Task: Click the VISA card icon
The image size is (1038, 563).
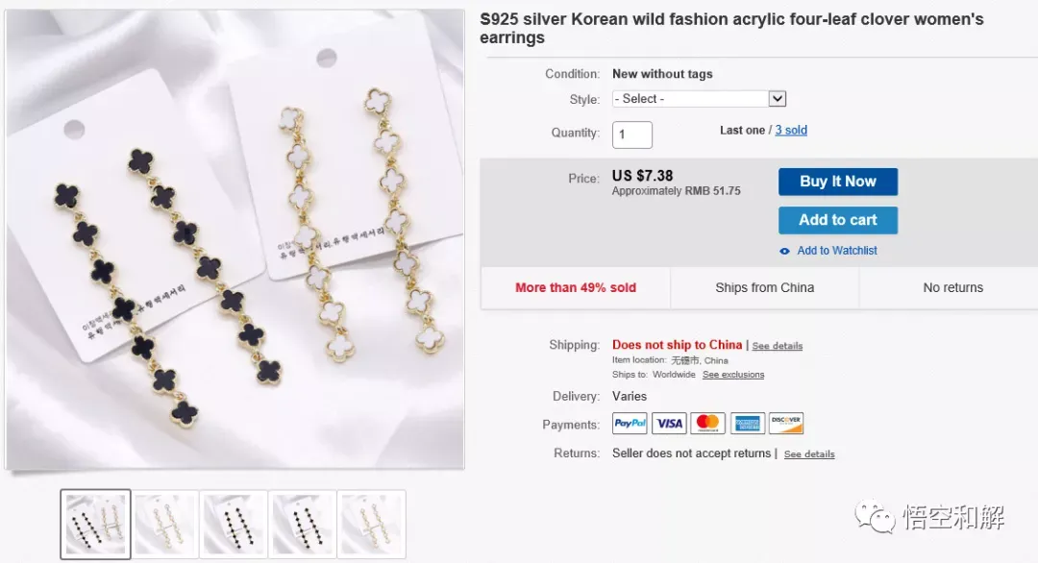Action: pos(669,424)
